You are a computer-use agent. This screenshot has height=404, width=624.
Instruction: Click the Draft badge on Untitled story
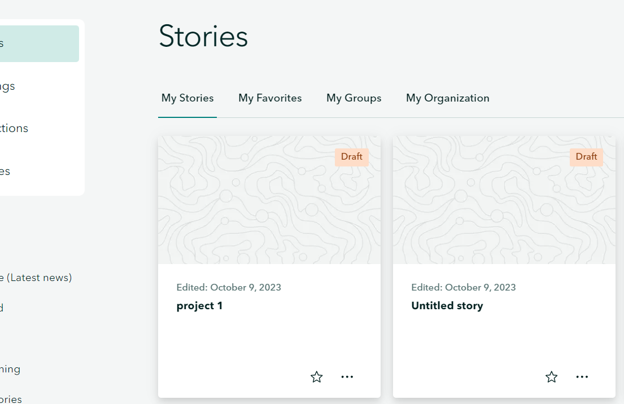[586, 157]
